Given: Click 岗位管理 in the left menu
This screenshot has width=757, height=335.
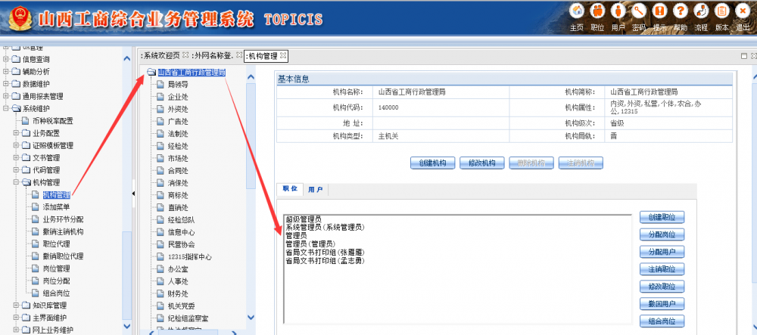Looking at the screenshot, I should 56,268.
